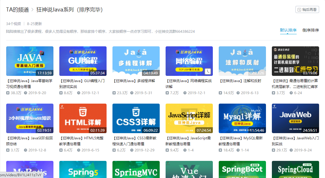This screenshot has width=325, height=178.
Task: Click the 34个视频 count text
Action: tap(14, 24)
